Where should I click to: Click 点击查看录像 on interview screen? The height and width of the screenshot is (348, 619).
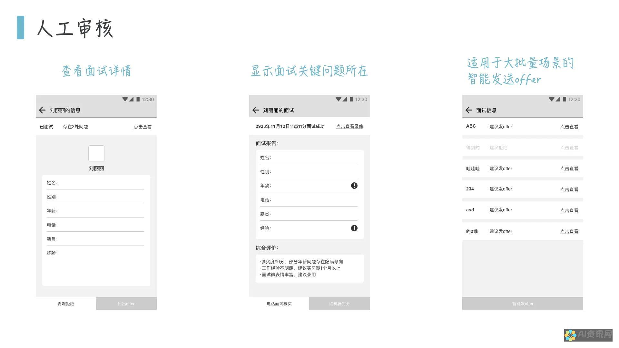pyautogui.click(x=349, y=126)
